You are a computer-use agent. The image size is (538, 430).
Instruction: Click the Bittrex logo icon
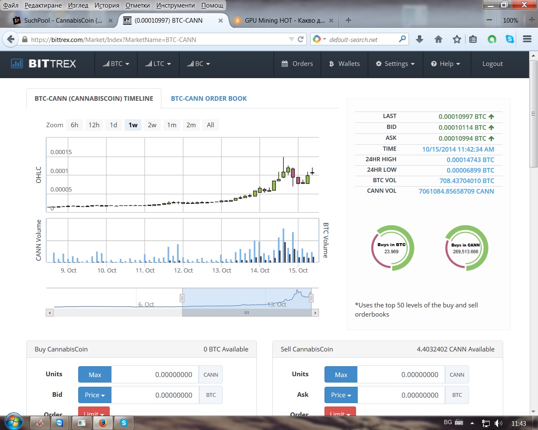17,64
